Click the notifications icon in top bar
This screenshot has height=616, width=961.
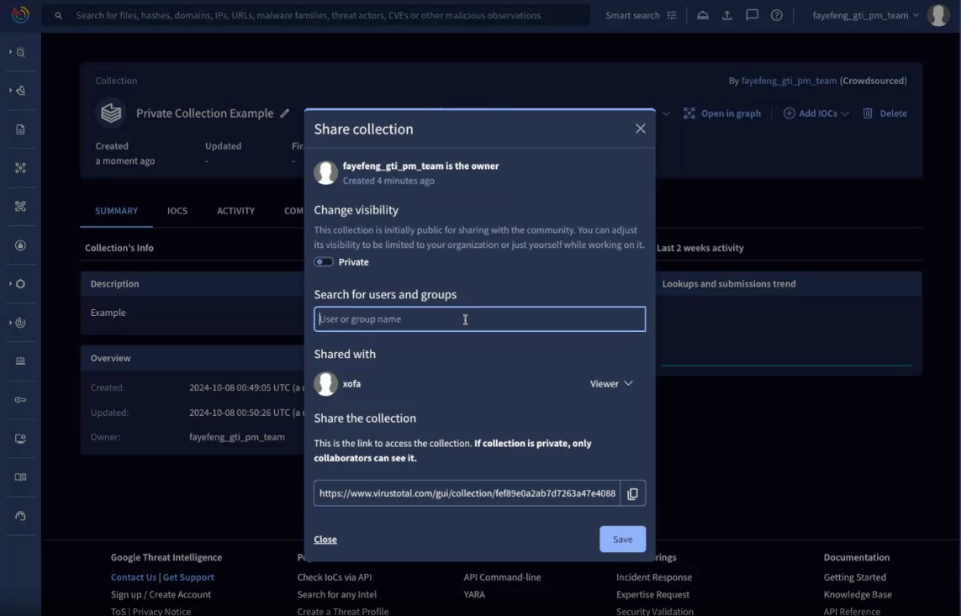tap(703, 15)
